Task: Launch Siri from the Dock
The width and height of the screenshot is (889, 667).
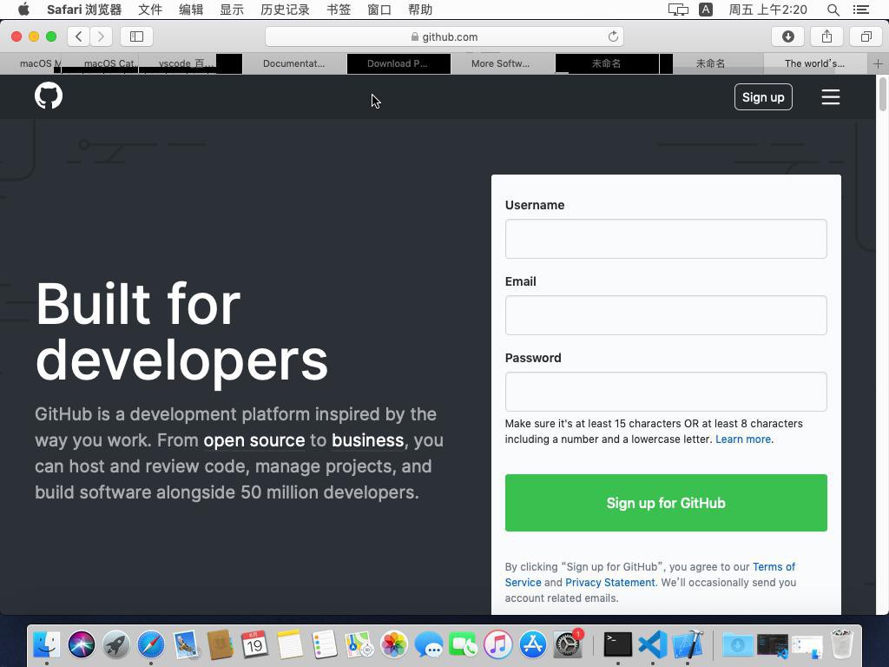Action: (x=82, y=645)
